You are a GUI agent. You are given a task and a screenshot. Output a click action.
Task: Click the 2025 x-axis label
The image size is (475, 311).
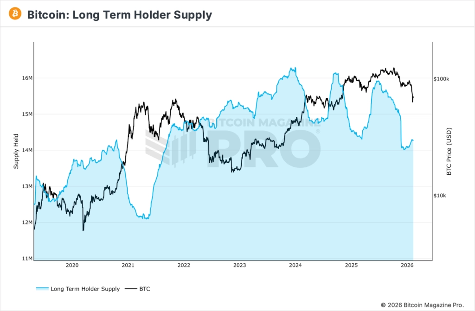click(x=351, y=265)
